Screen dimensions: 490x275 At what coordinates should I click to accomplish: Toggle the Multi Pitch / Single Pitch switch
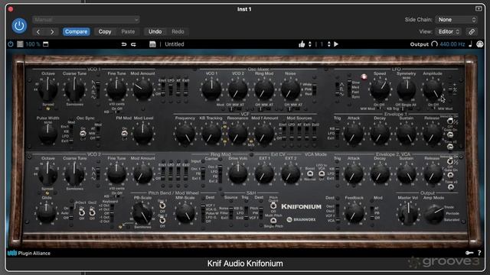[x=273, y=221]
